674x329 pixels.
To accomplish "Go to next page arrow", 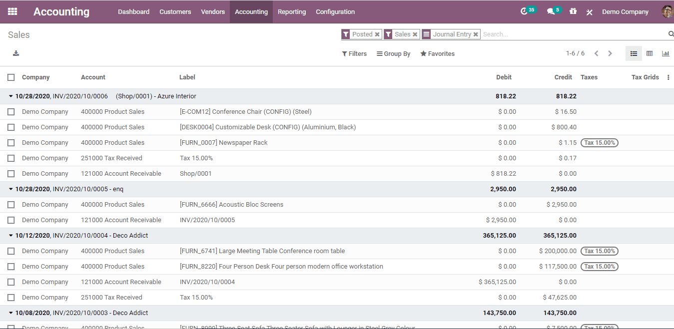I will [610, 53].
